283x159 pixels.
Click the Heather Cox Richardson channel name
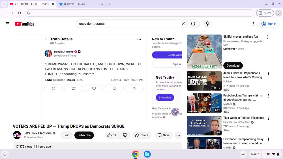pyautogui.click(x=237, y=122)
